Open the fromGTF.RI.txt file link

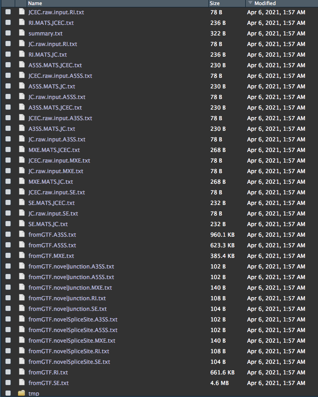pos(48,372)
